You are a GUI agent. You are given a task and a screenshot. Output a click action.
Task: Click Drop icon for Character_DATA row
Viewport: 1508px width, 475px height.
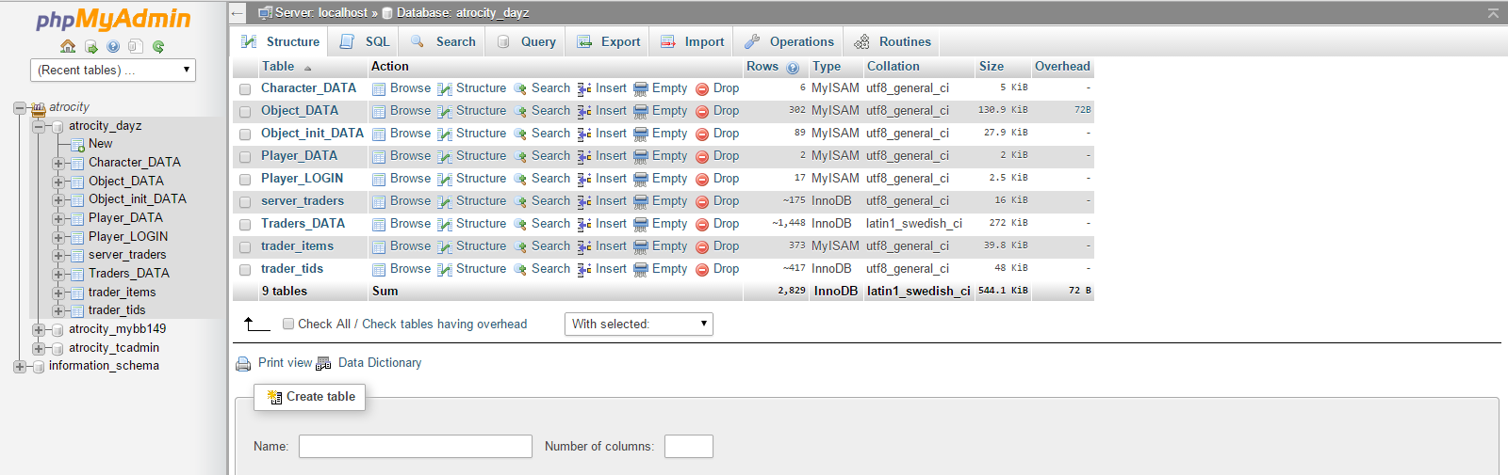[x=702, y=89]
